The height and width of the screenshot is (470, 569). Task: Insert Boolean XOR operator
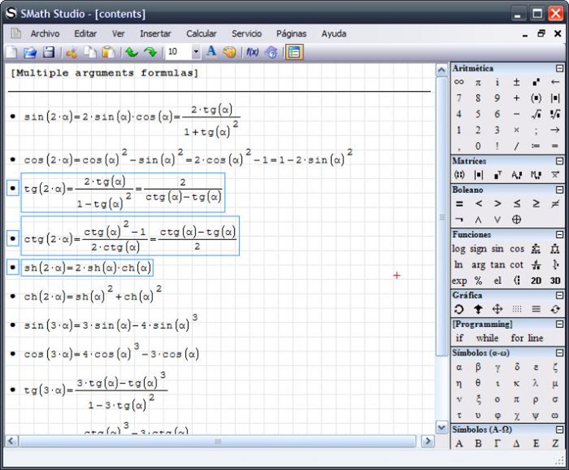517,219
